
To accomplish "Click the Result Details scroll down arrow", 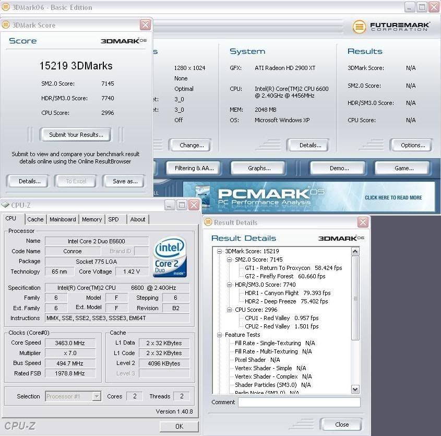I will (355, 390).
